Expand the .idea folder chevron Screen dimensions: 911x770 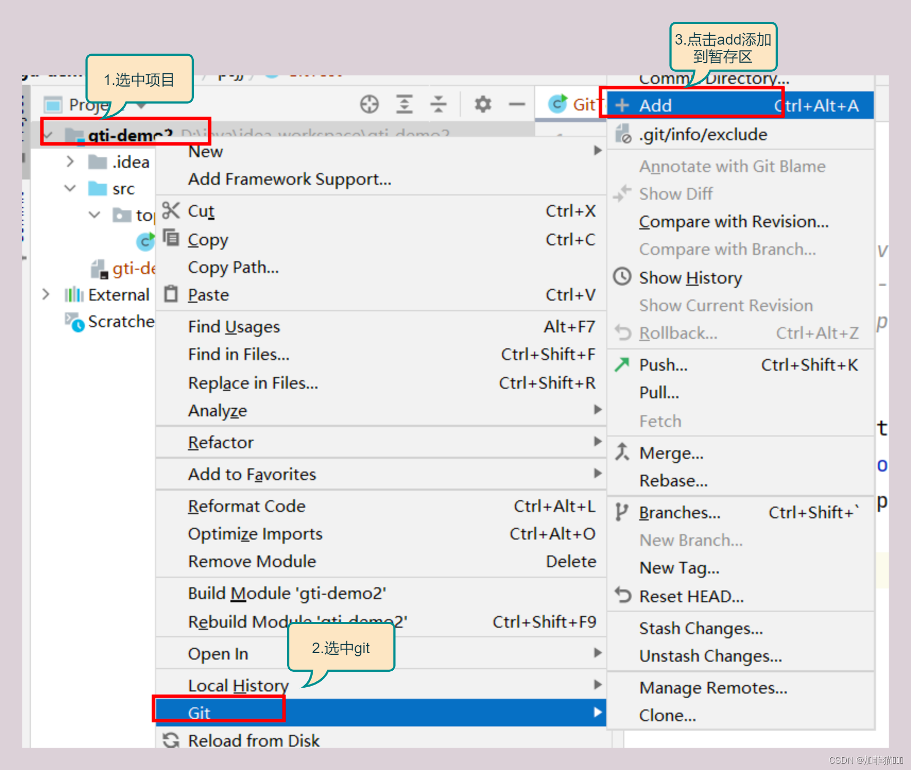(70, 161)
